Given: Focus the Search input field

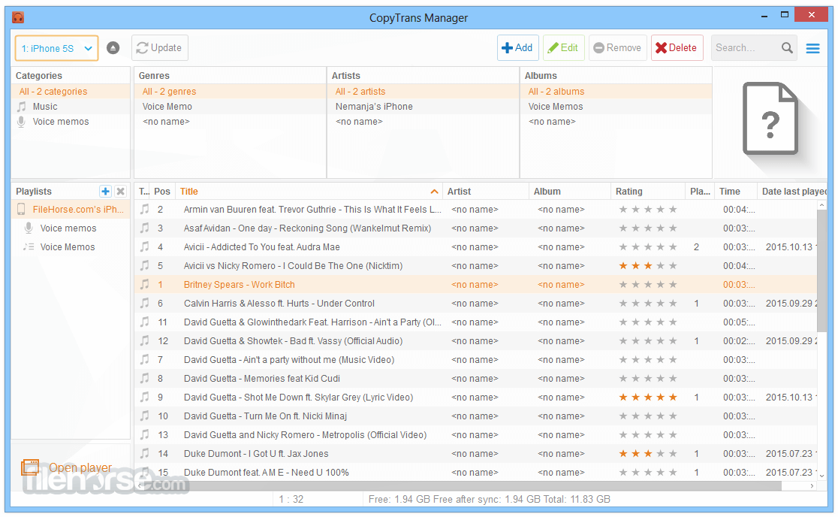Looking at the screenshot, I should click(x=745, y=48).
